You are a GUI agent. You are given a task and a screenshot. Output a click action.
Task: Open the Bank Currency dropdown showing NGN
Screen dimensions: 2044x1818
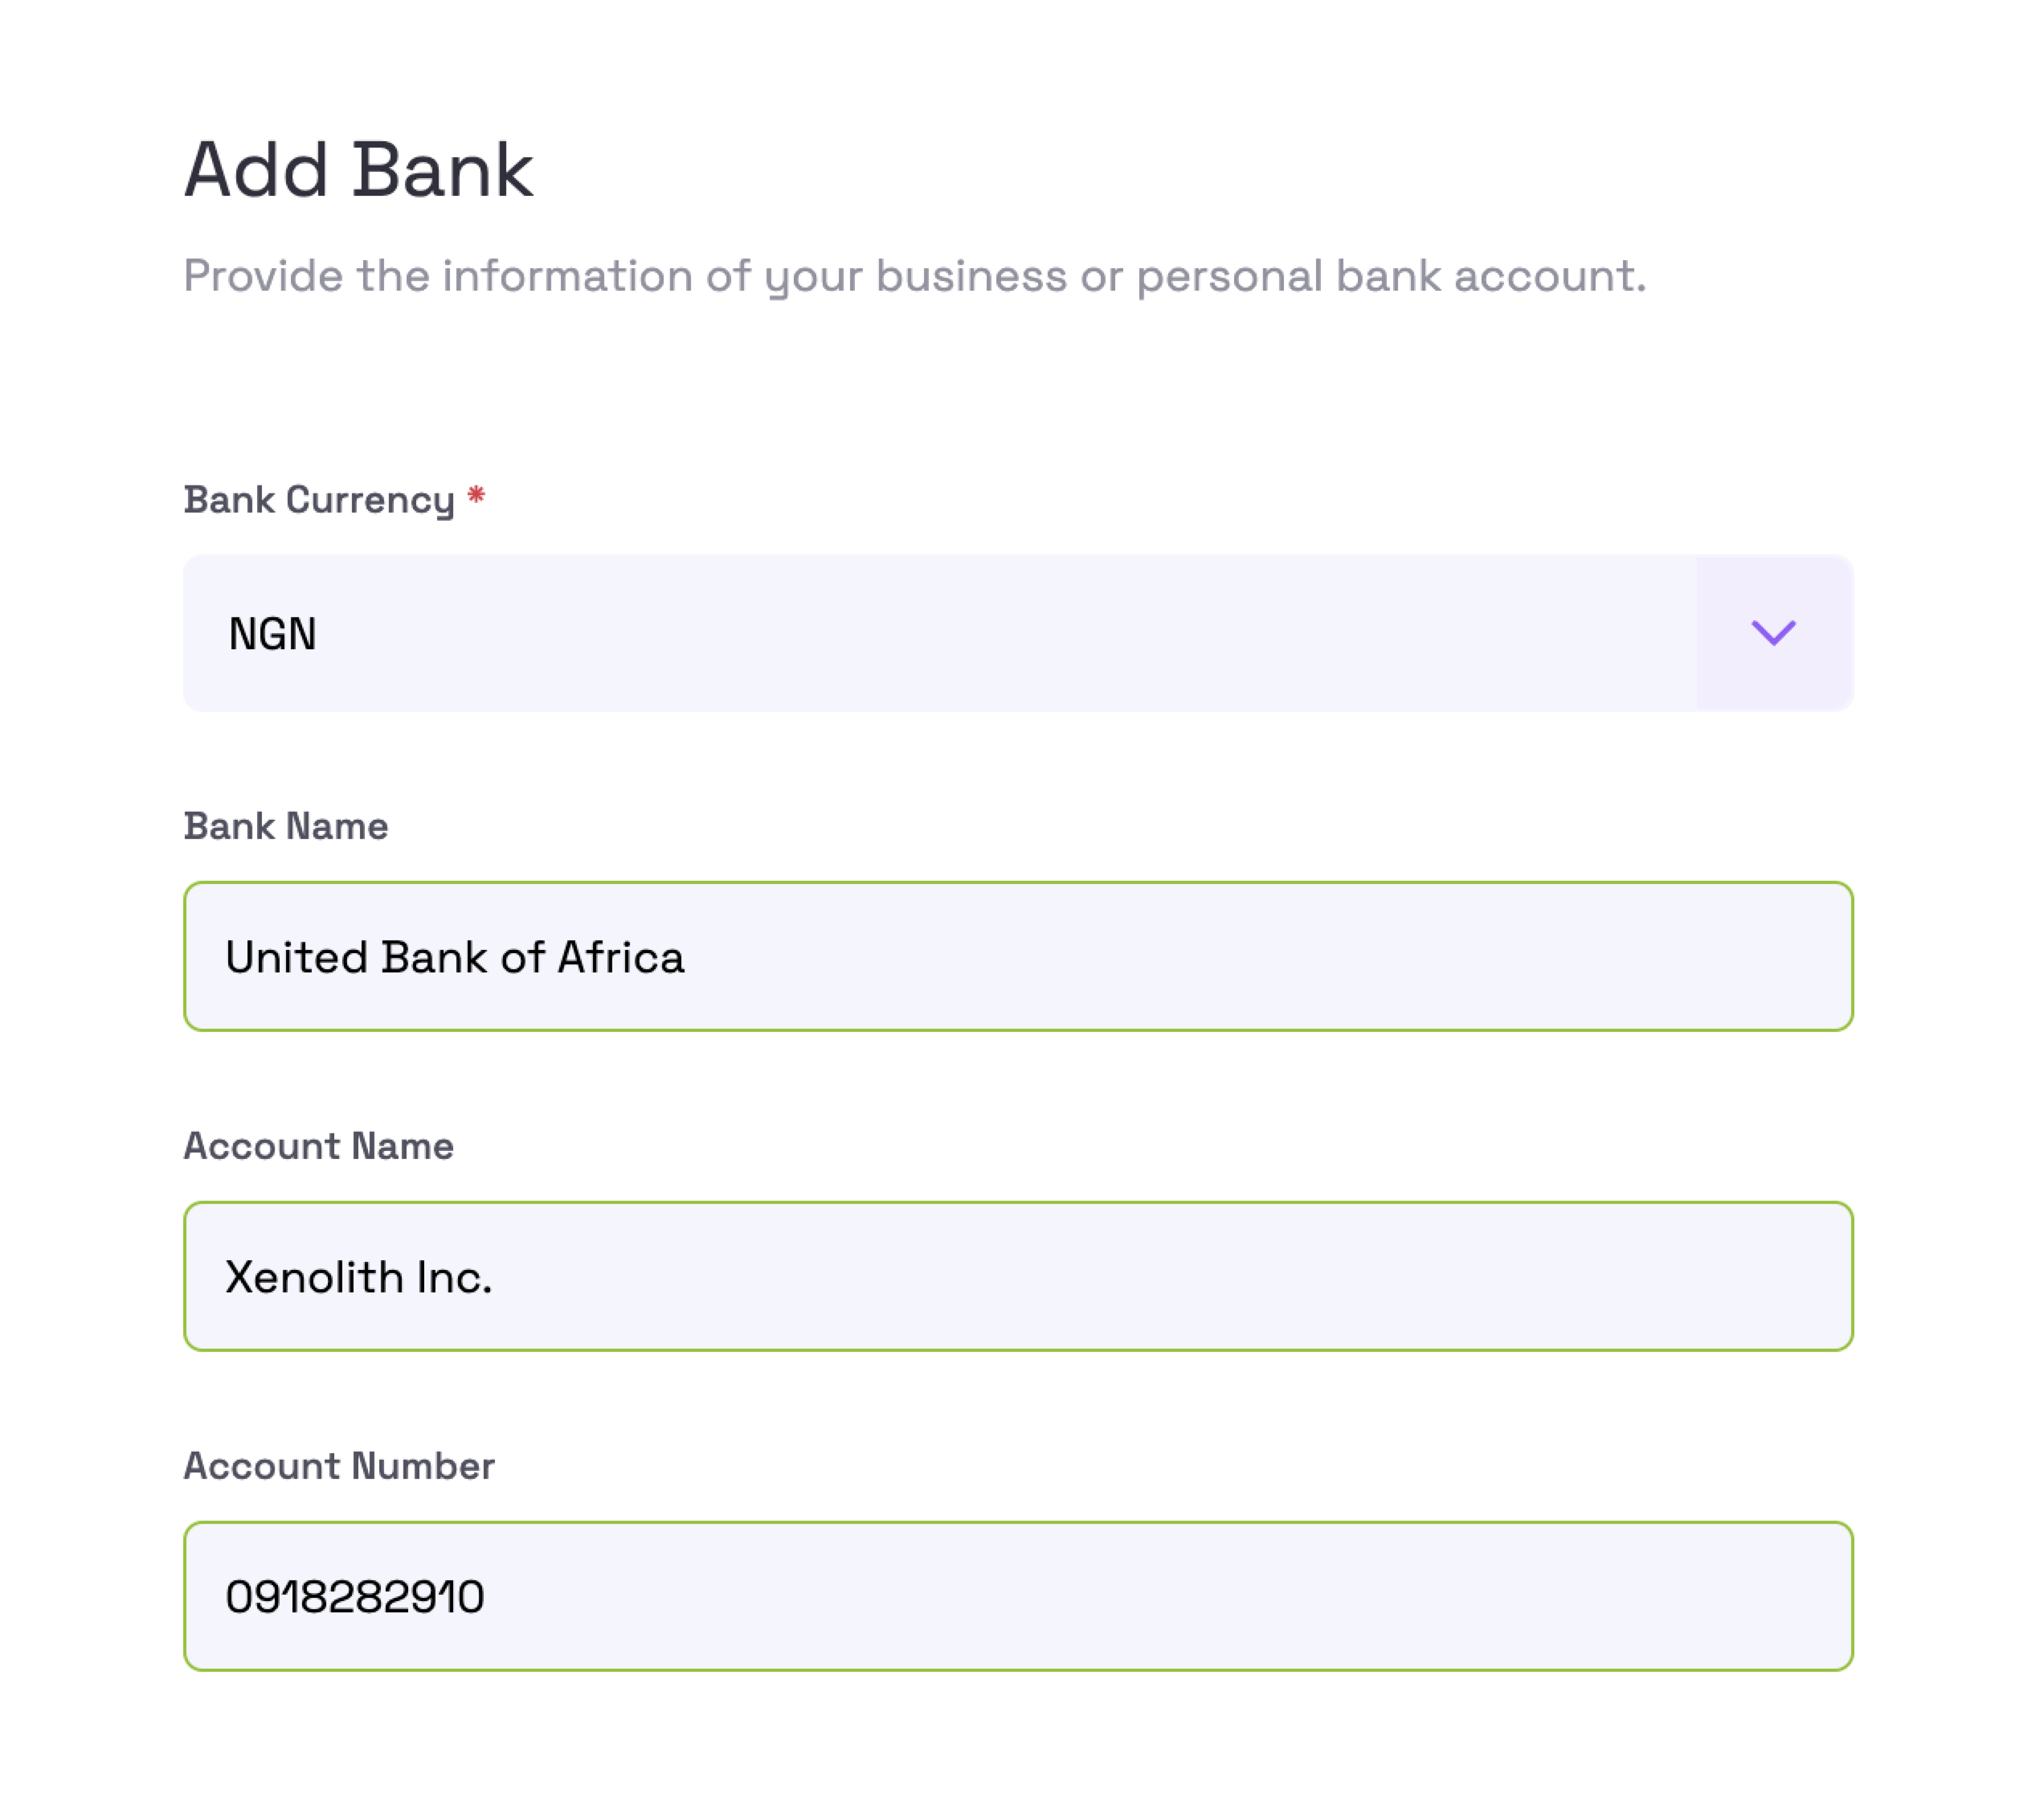(1018, 633)
